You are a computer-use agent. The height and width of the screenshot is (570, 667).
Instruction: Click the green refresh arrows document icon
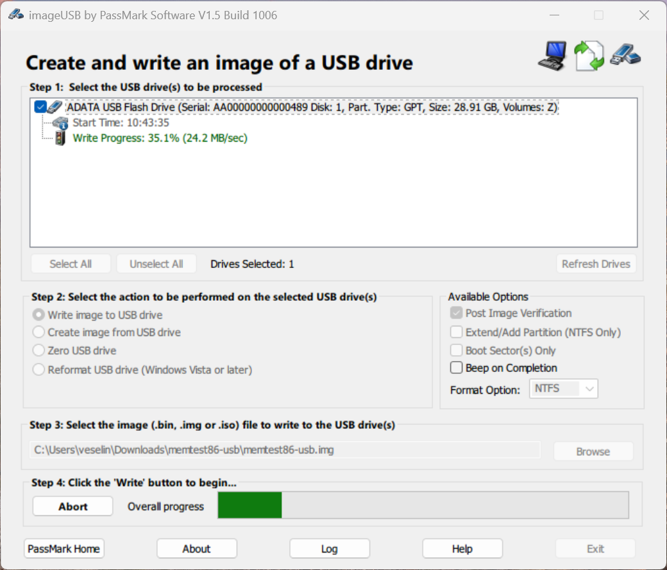tap(589, 56)
